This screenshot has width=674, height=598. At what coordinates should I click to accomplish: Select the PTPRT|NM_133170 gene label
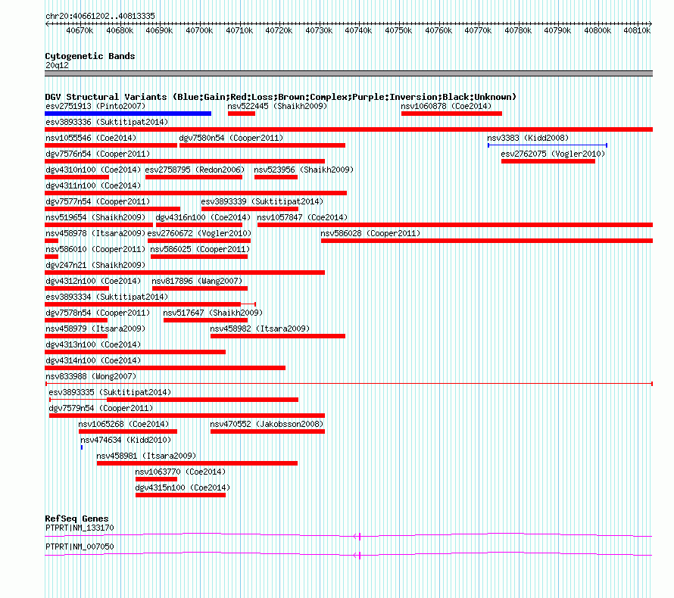tap(80, 528)
